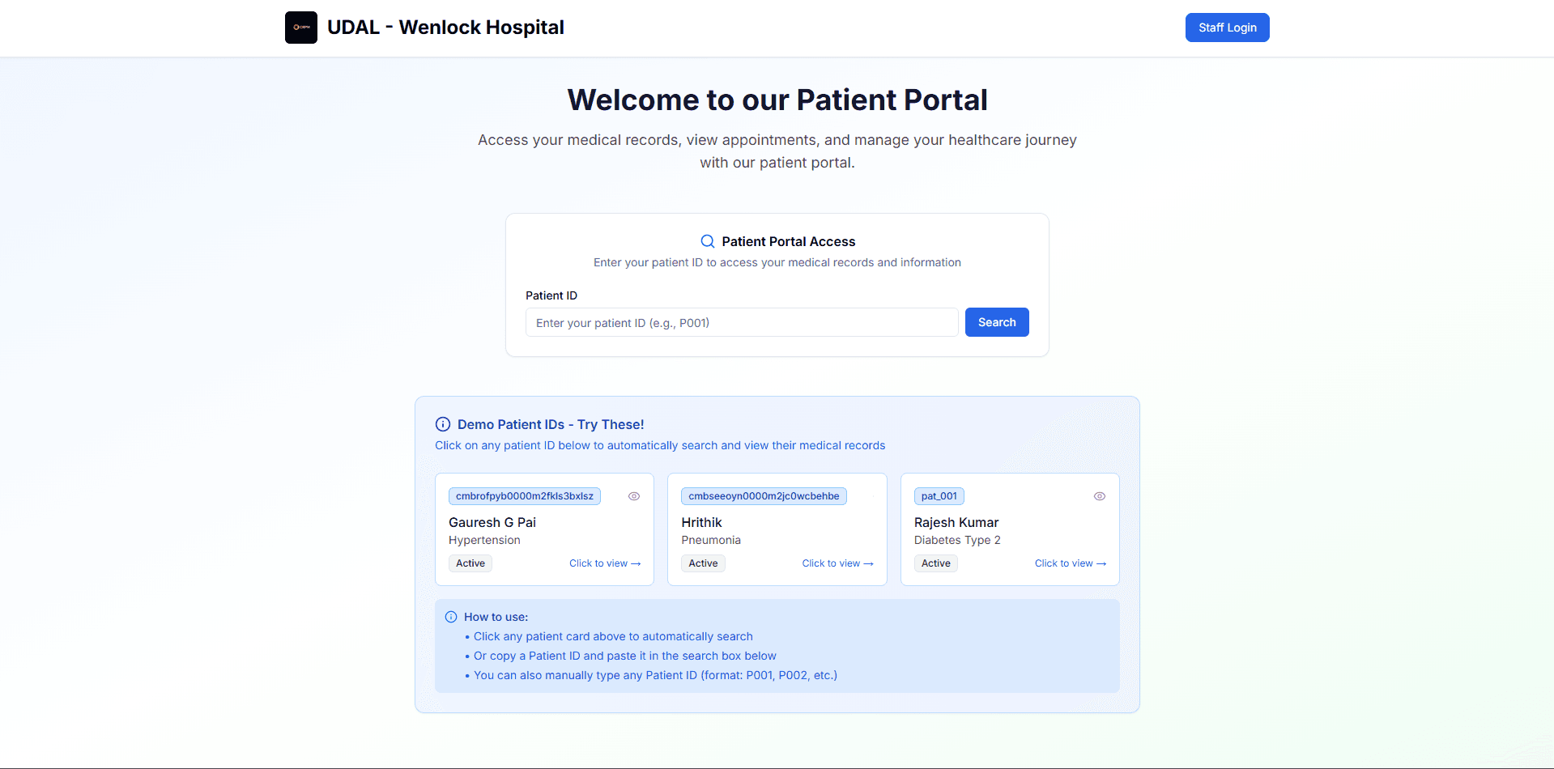The image size is (1554, 769).
Task: Click to view Rajesh Kumar's records
Action: [1065, 563]
